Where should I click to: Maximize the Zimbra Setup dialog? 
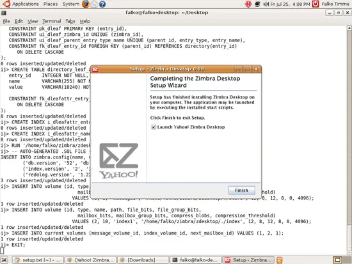tap(247, 69)
